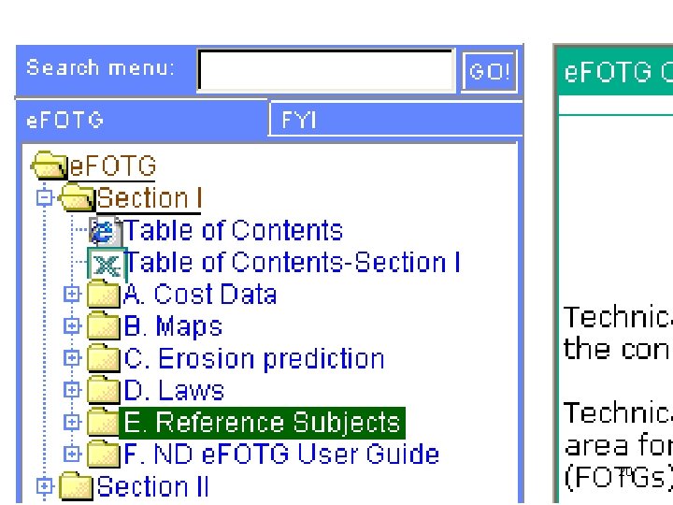Click the Internet Explorer Table of Contents icon
The image size is (673, 505).
106,231
